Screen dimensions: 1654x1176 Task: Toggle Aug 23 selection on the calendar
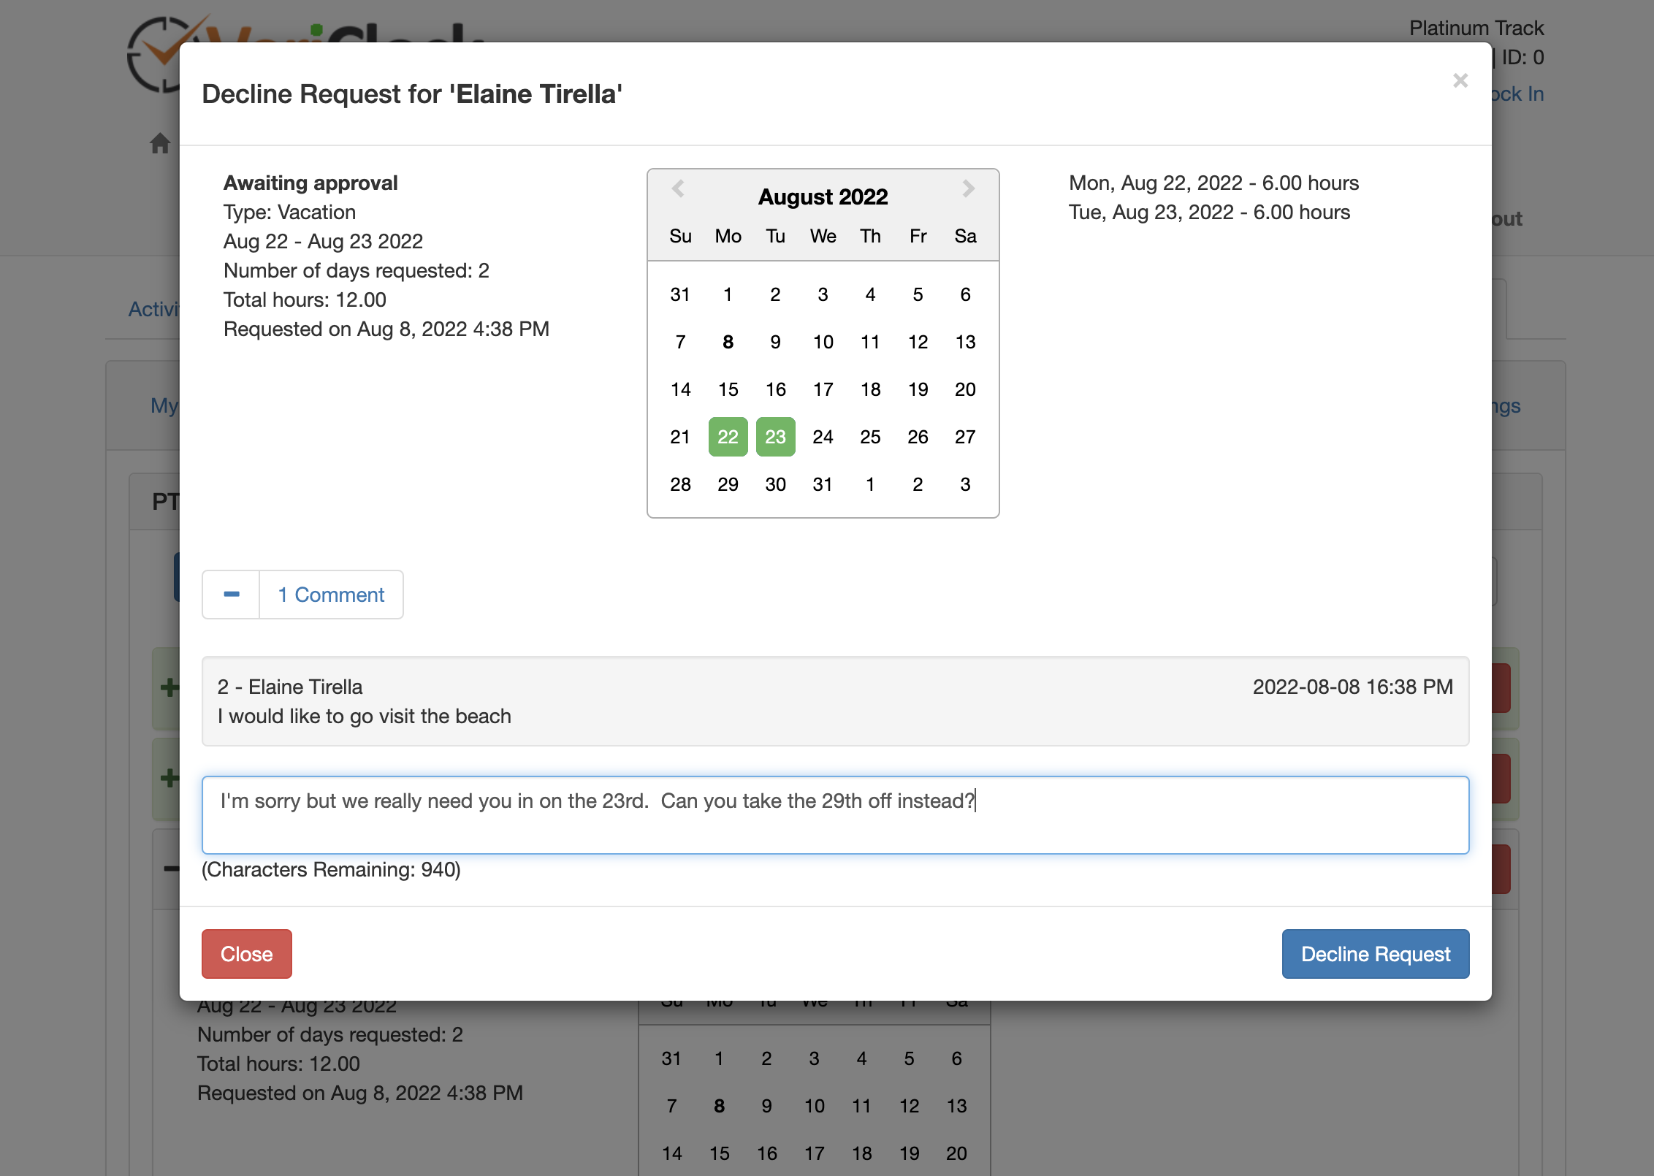click(x=775, y=436)
